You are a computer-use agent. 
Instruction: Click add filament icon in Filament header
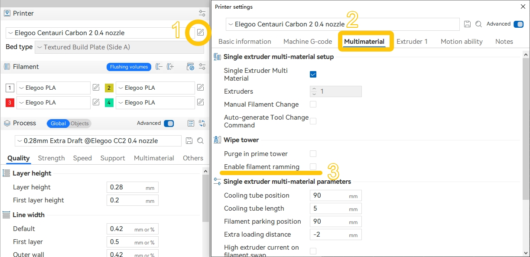[170, 67]
